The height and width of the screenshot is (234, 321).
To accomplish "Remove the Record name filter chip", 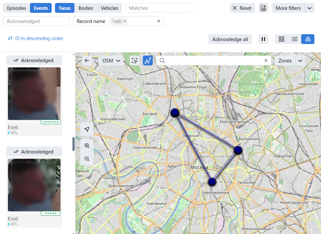I will coord(124,21).
